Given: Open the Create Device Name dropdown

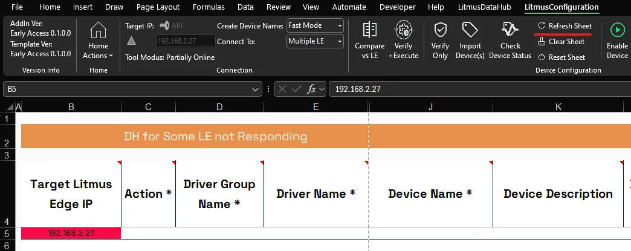Looking at the screenshot, I should pos(315,25).
